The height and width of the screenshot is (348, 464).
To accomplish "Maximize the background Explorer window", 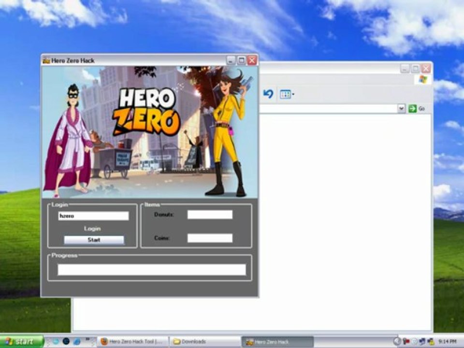I will point(416,69).
